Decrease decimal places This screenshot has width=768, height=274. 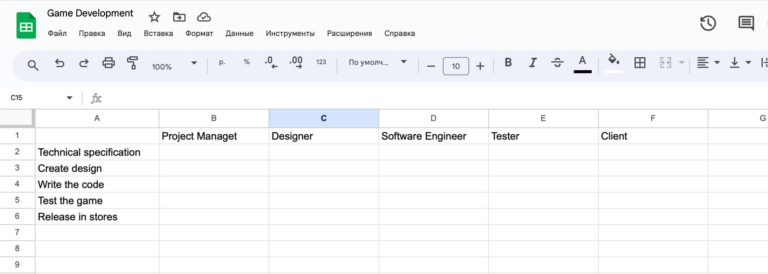(271, 62)
